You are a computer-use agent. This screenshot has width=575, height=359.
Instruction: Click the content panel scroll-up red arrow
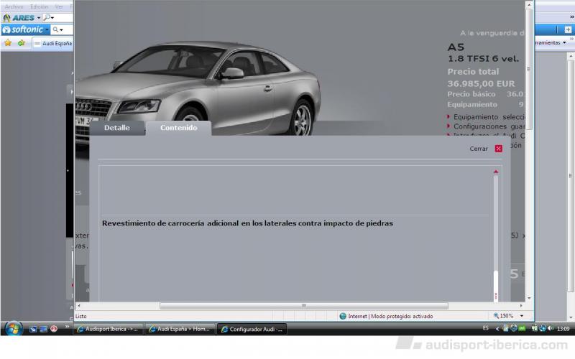point(496,172)
